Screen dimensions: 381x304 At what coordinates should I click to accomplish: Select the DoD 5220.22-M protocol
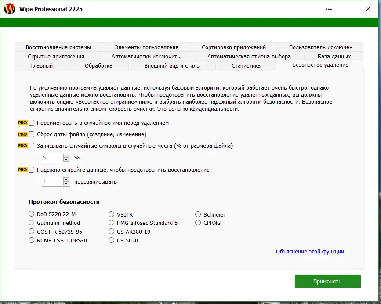[31, 214]
